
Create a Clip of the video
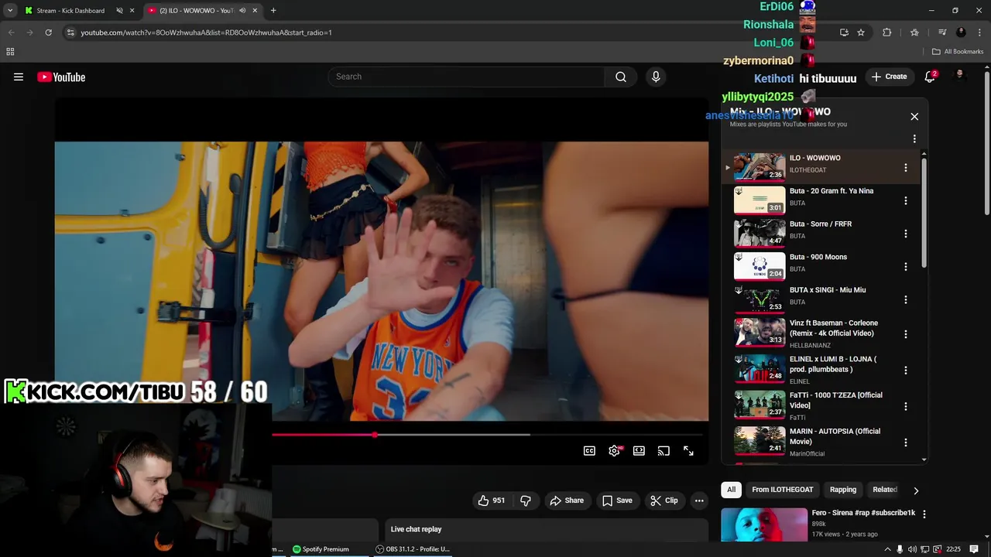[x=664, y=501]
